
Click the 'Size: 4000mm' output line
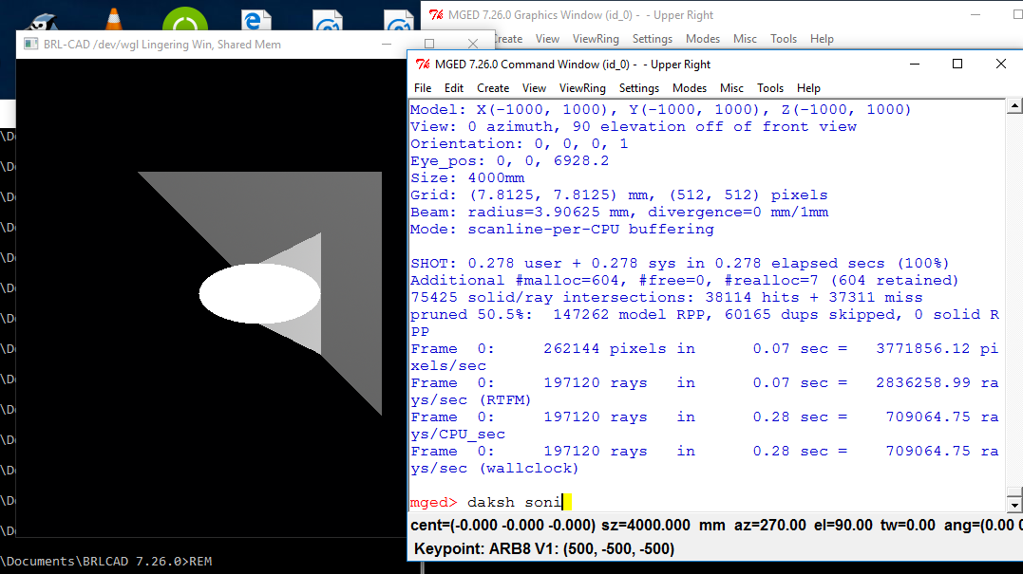467,177
